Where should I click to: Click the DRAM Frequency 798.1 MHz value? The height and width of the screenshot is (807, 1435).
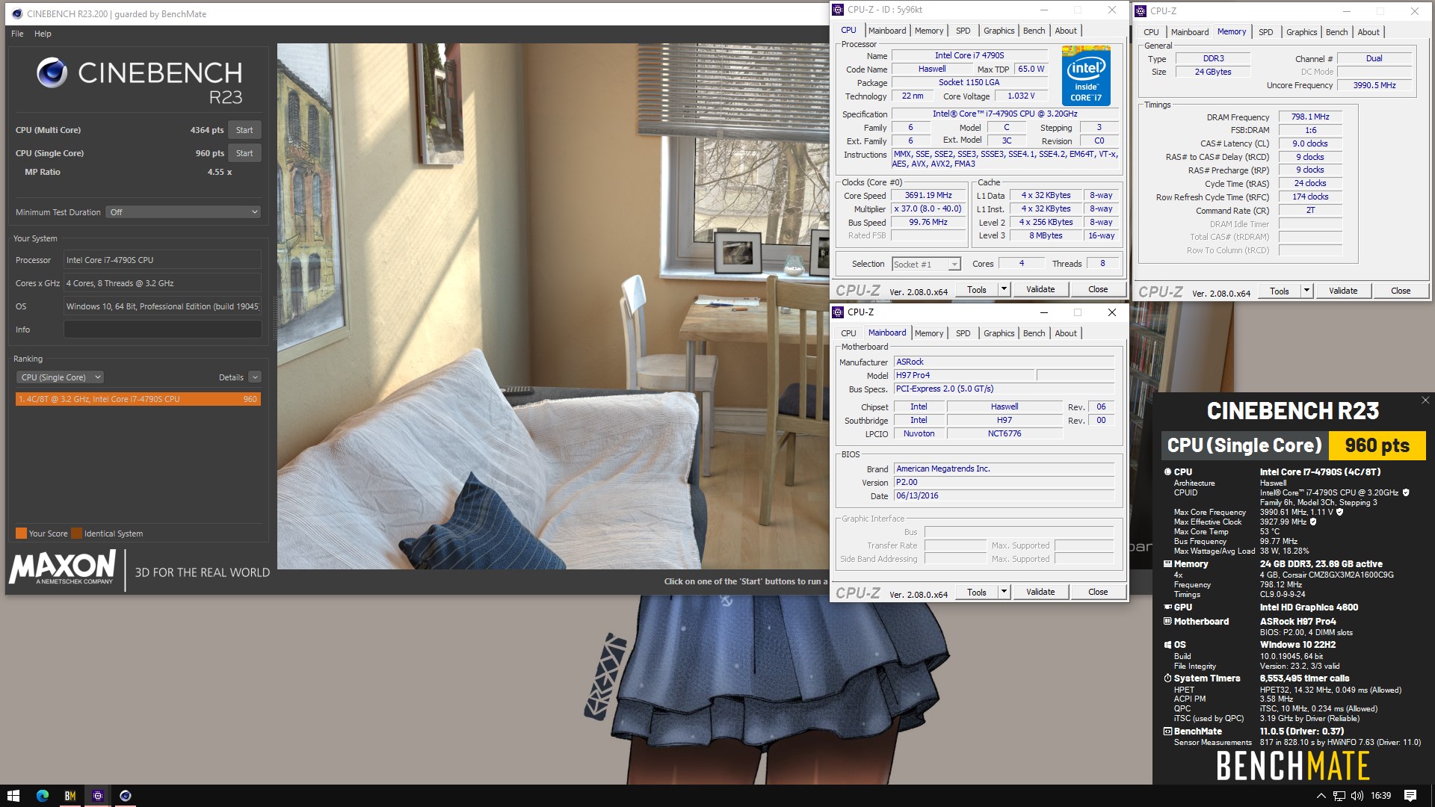pyautogui.click(x=1310, y=117)
